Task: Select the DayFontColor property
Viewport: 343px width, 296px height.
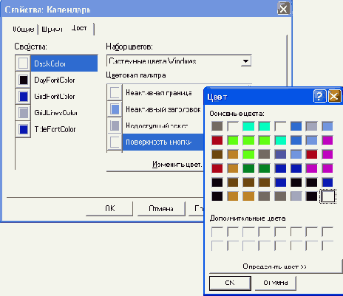Action: pos(56,80)
